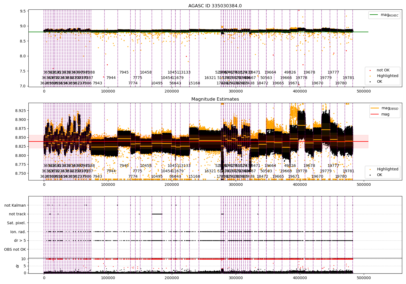406x284 pixels.
Task: Click OBSID label '15168' in top plot
Action: point(194,83)
